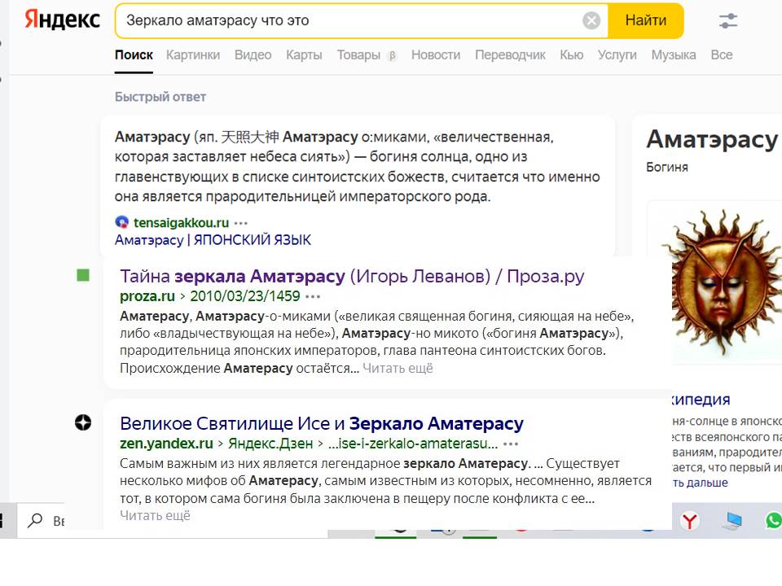Viewport: 782px width, 586px height.
Task: Click the Яндекс logo
Action: 63,20
